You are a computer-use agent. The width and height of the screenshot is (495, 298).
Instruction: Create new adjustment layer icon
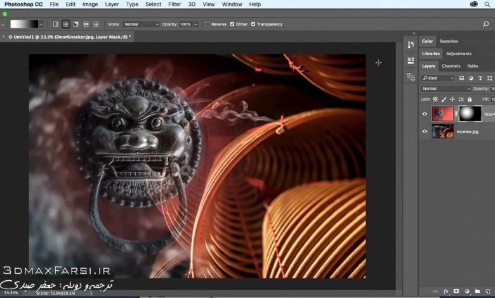466,290
